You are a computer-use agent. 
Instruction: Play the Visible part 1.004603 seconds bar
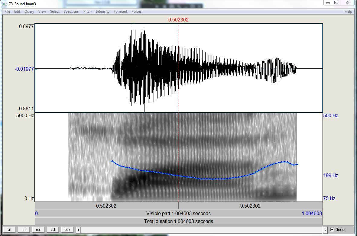pyautogui.click(x=178, y=213)
